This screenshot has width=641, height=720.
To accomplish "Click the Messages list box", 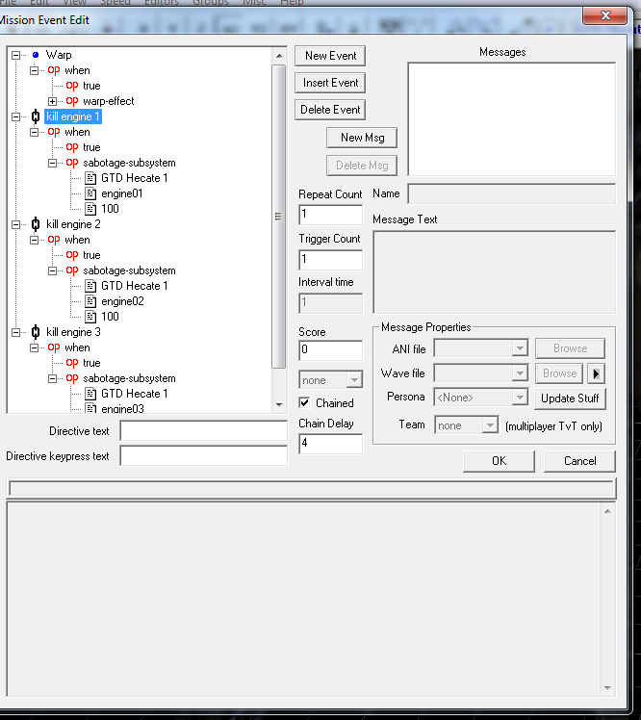I will 511,119.
